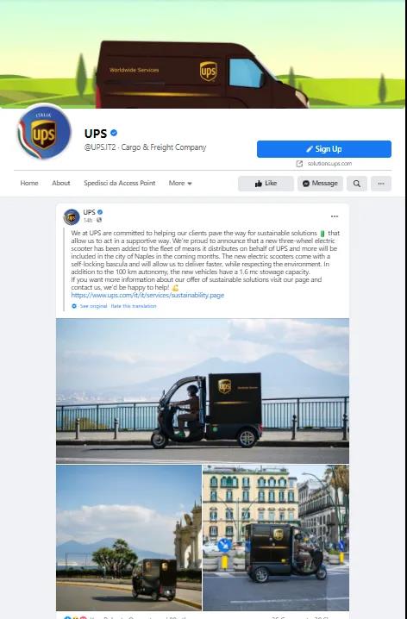
Task: Click See original translation link
Action: pyautogui.click(x=93, y=306)
